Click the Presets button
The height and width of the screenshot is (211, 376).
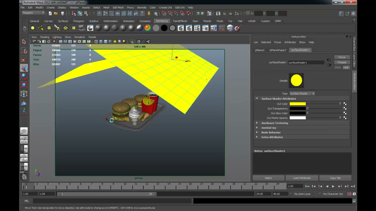342,62
